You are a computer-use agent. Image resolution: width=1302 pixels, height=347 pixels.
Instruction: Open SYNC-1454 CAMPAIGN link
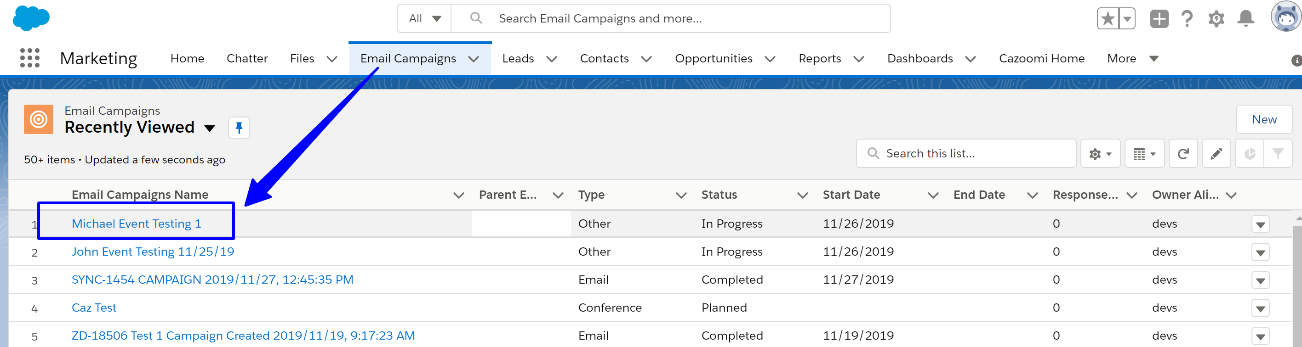point(212,280)
